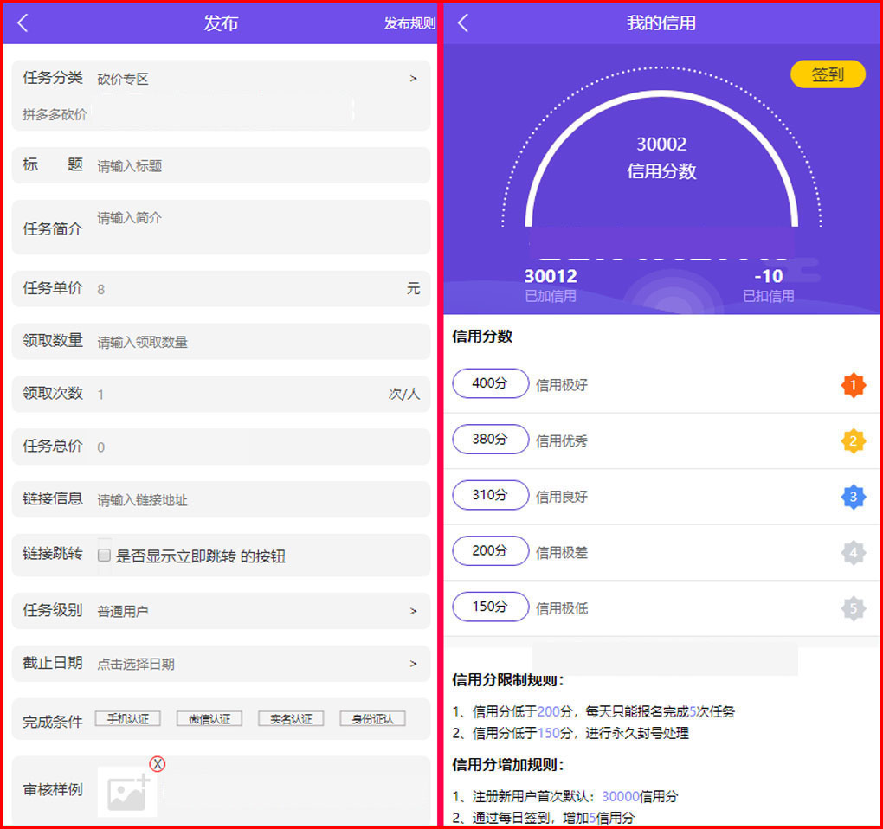
Task: Select the 手机认证 verification option
Action: (x=127, y=718)
